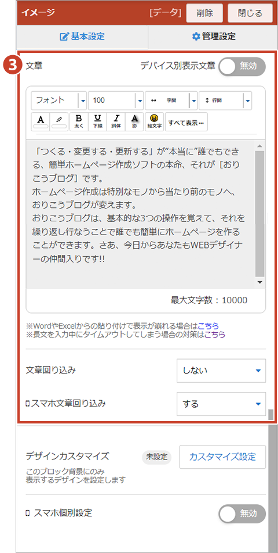Switch to the 管理設定 tab
The image size is (278, 553).
tap(214, 37)
